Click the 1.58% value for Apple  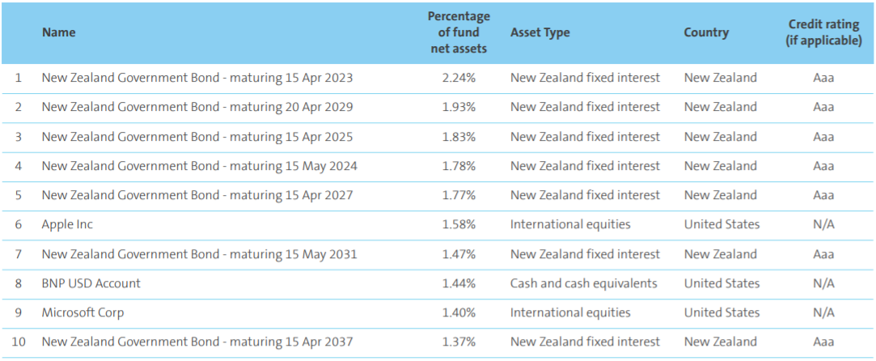tap(459, 224)
